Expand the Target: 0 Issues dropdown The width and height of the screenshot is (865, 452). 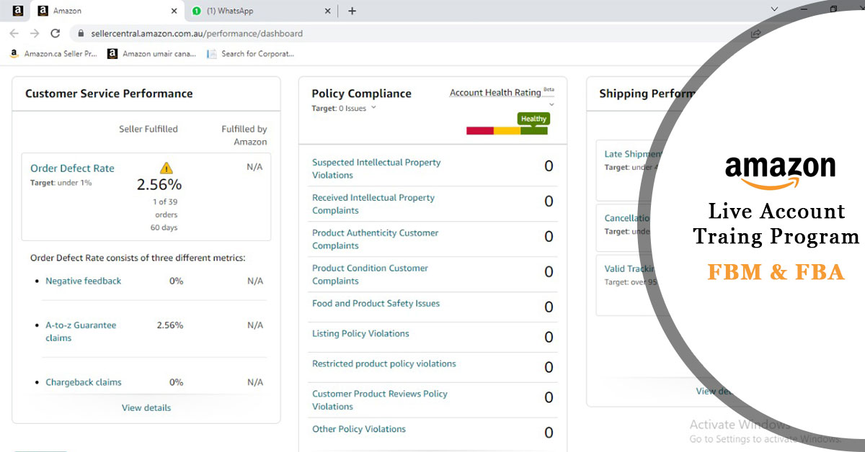[x=373, y=108]
